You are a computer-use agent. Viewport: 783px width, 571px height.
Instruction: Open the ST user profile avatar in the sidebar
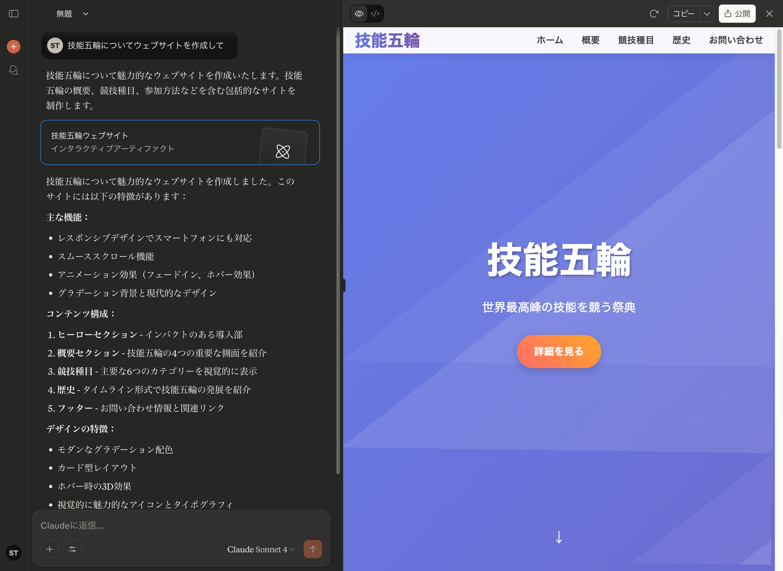(13, 553)
